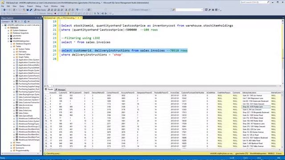This screenshot has height=160, width=285.
Task: Click the Copy icon in toolbar
Action: (x=69, y=10)
